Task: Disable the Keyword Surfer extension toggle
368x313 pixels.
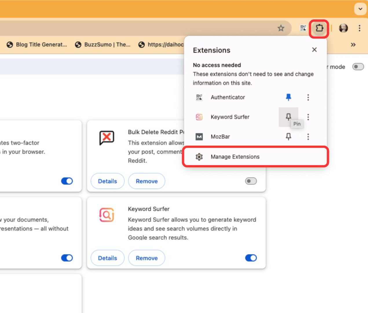Action: (x=250, y=258)
